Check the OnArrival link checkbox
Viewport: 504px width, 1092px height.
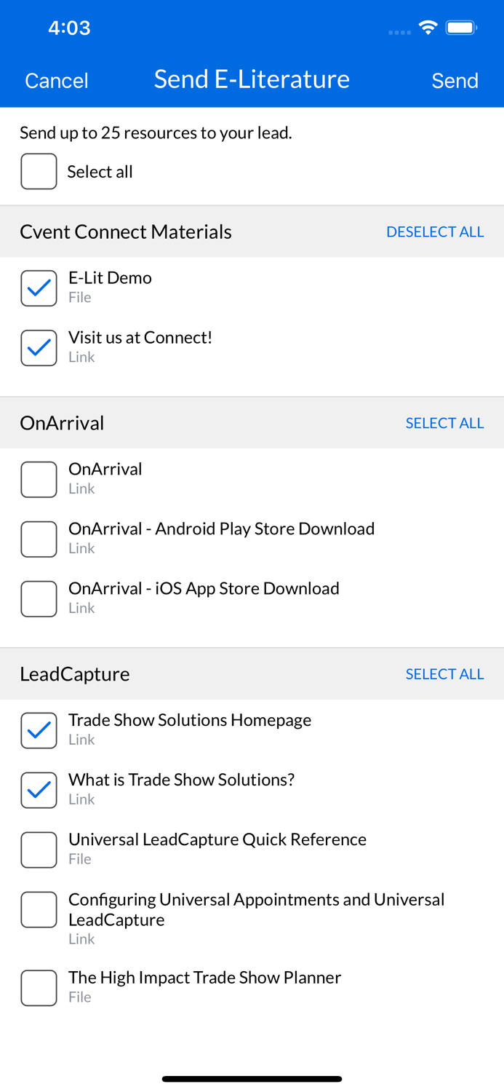(39, 479)
